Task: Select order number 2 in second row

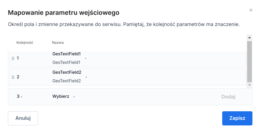Action: tap(18, 77)
